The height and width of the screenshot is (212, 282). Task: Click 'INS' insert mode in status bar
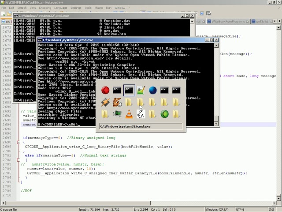coord(271,209)
